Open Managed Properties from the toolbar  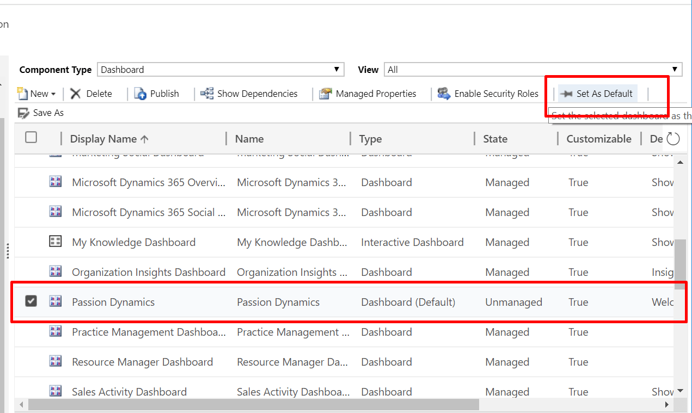point(368,94)
